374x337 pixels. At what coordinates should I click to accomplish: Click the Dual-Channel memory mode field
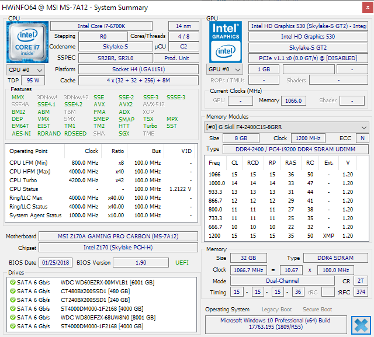click(x=282, y=281)
